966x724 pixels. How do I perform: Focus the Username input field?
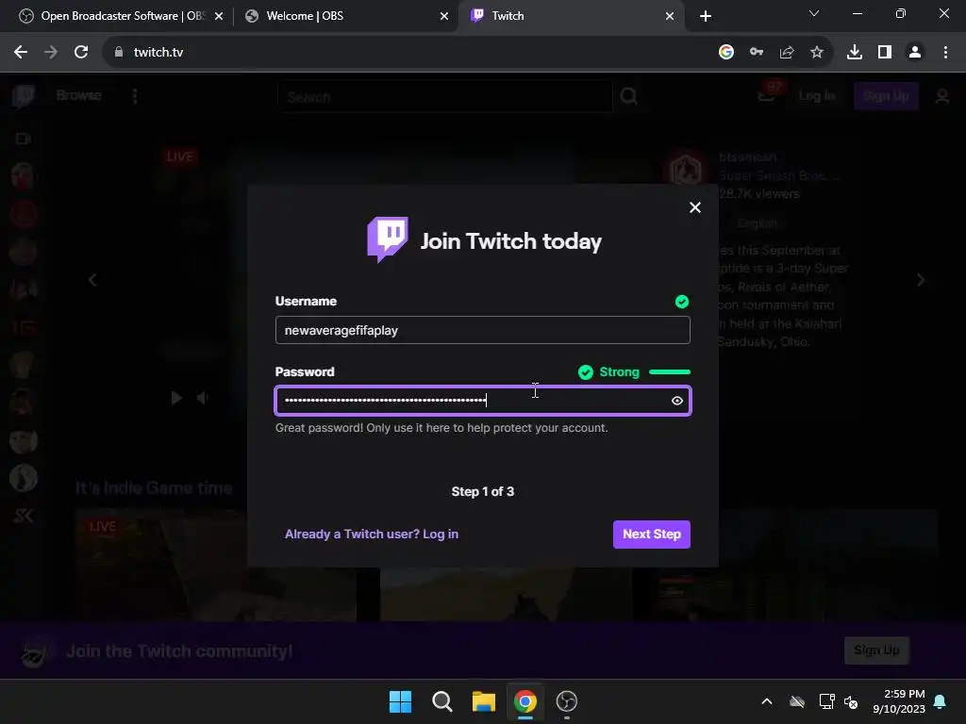pos(482,330)
